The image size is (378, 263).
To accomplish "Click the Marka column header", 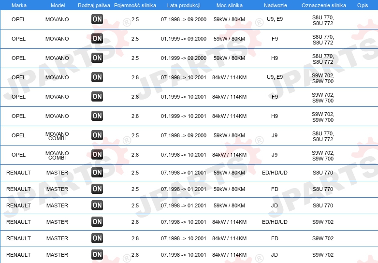I will click(x=19, y=5).
